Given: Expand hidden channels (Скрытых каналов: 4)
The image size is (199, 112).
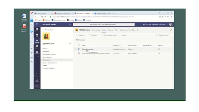Looking at the screenshot, I should tap(49, 68).
